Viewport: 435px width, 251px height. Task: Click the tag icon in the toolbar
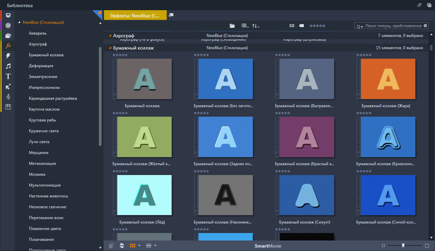point(301,26)
